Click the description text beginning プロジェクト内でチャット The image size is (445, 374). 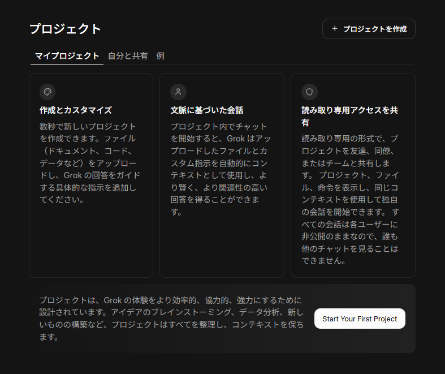[x=221, y=169]
